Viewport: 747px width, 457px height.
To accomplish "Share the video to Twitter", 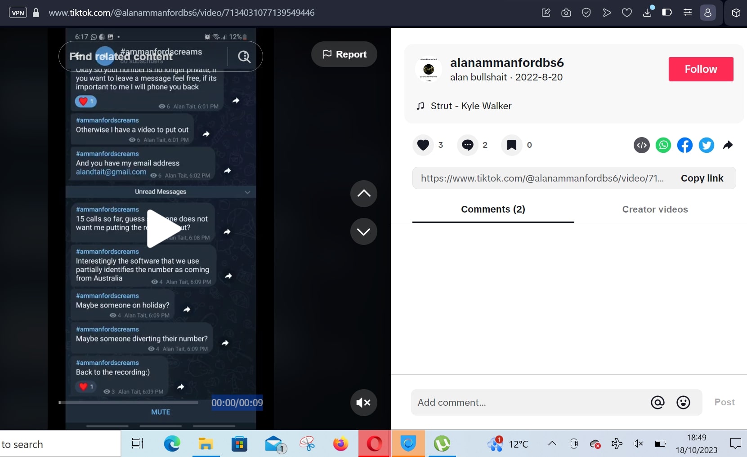I will coord(706,145).
